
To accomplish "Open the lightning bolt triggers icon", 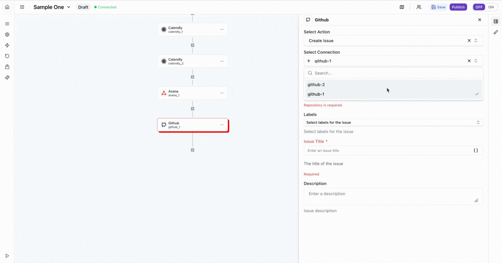I will tap(7, 45).
